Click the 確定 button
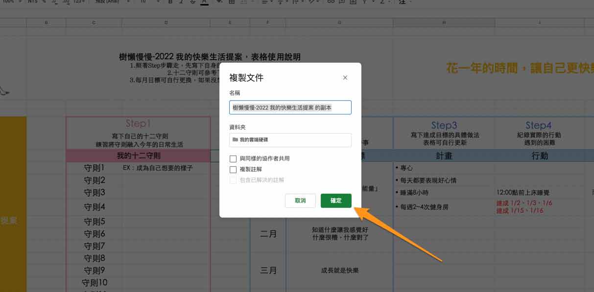Viewport: 594px width, 292px height. click(x=336, y=201)
